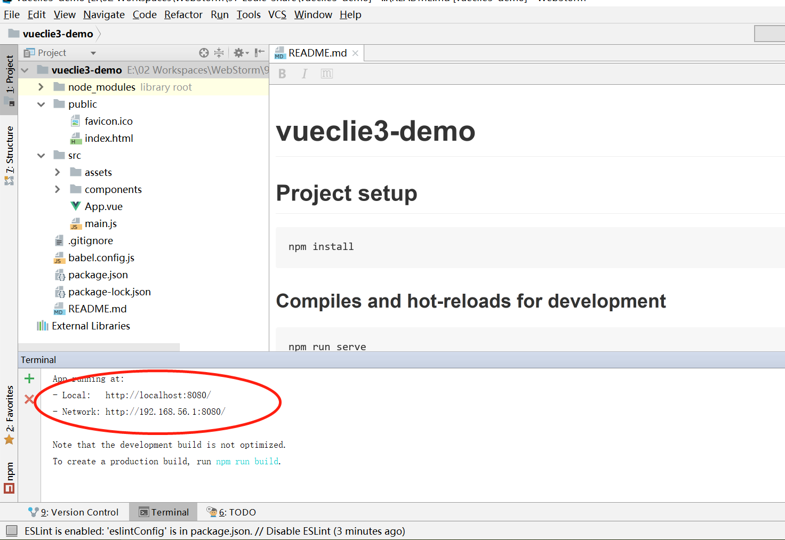
Task: Expand the node_modules folder
Action: [x=41, y=87]
